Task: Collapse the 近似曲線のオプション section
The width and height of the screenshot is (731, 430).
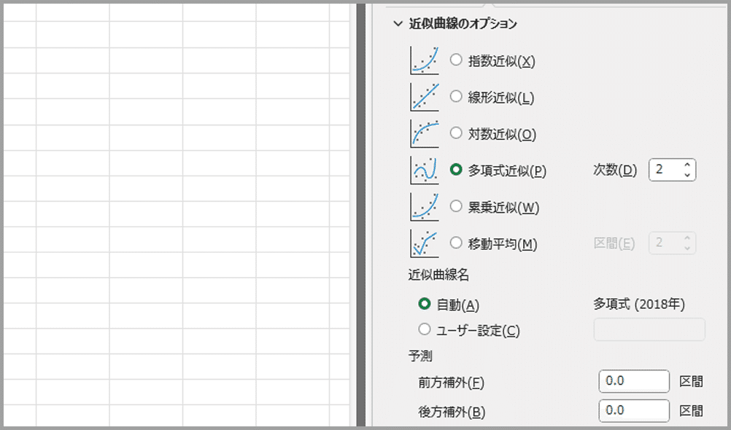Action: 398,24
